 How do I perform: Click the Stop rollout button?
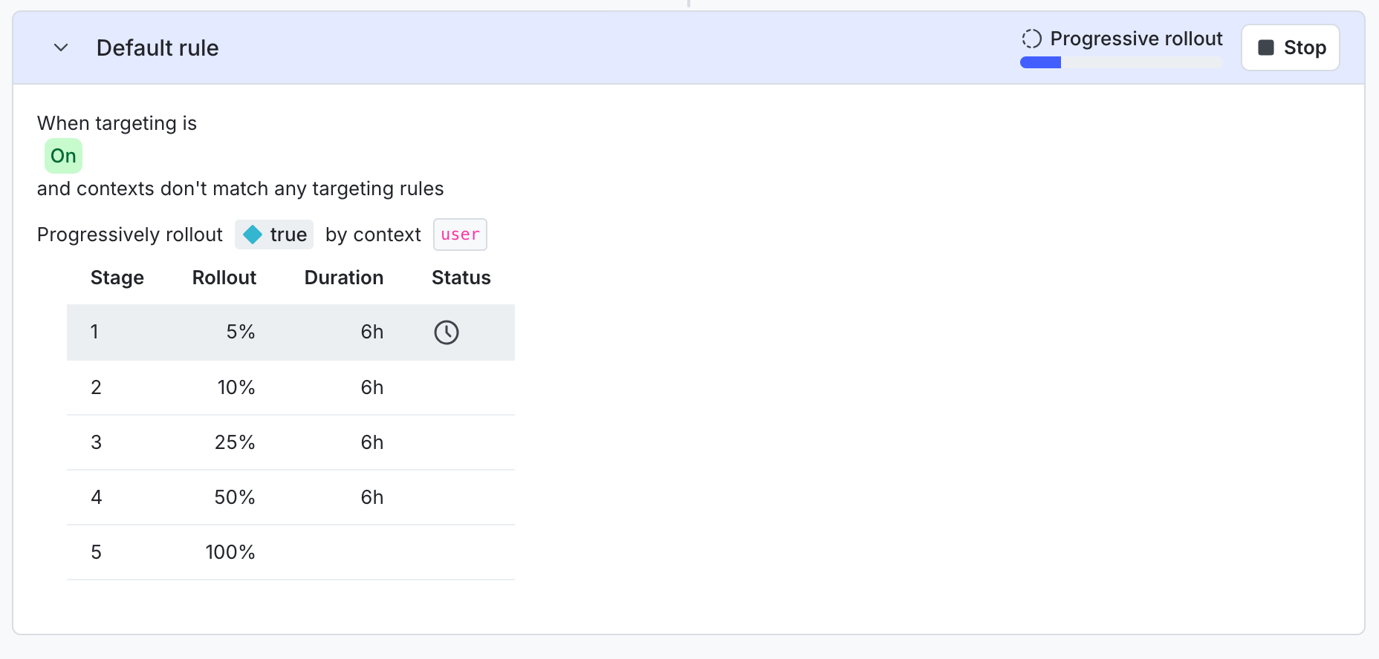1290,47
